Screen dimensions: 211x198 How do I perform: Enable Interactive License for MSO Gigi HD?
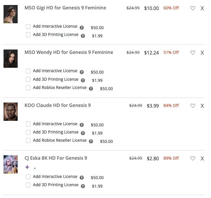28,27
